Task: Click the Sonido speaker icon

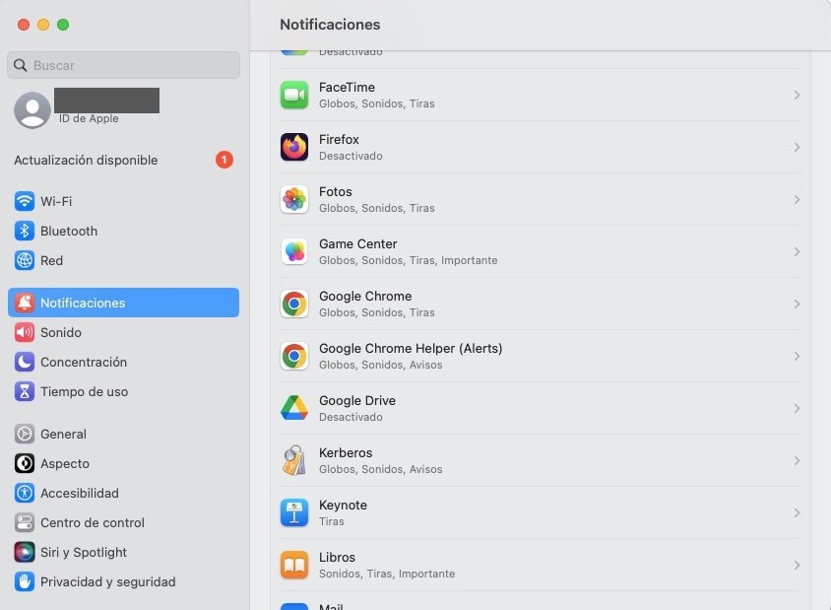Action: click(25, 332)
